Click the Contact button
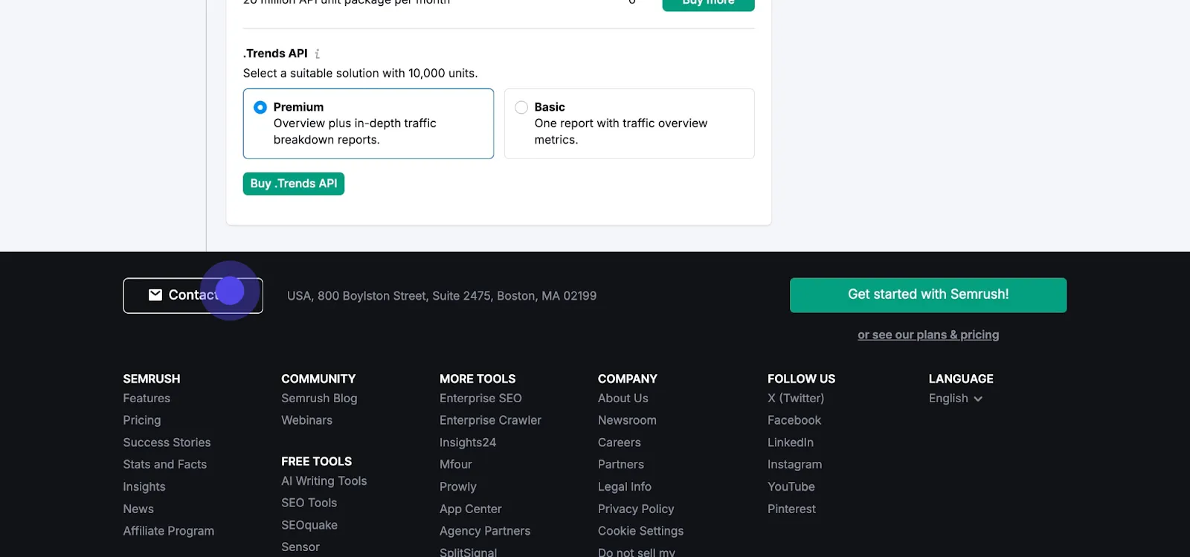Screen dimensions: 1190x557 193,295
